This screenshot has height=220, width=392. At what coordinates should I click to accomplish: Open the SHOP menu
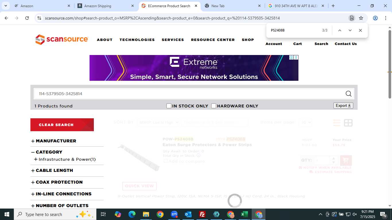click(x=248, y=40)
